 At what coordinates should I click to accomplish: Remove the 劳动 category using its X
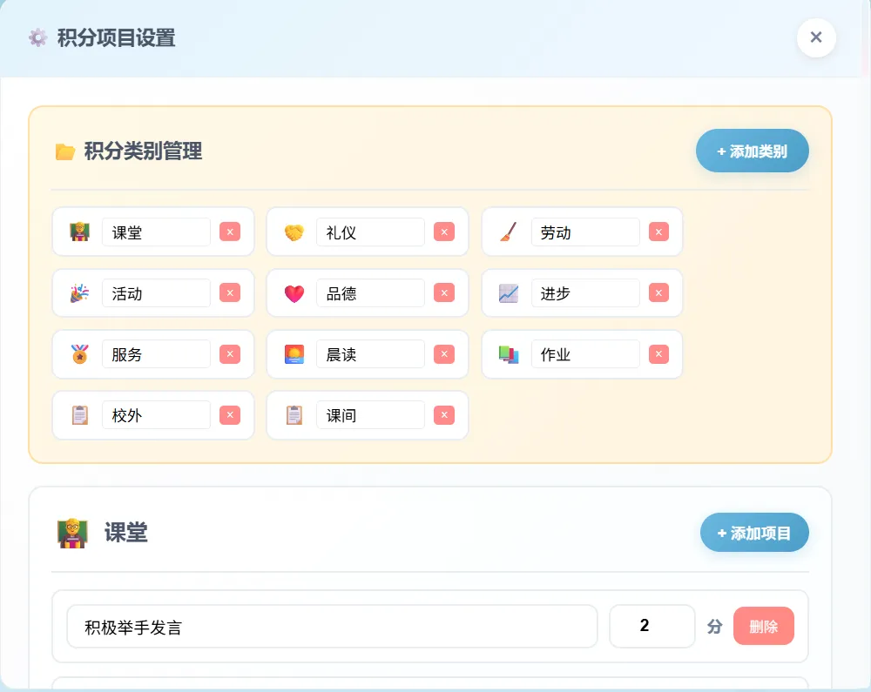658,232
